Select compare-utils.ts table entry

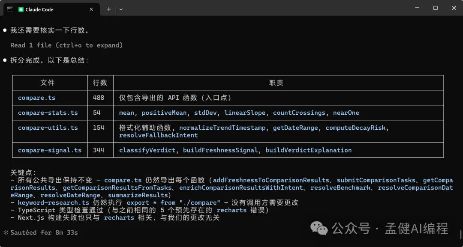48,128
